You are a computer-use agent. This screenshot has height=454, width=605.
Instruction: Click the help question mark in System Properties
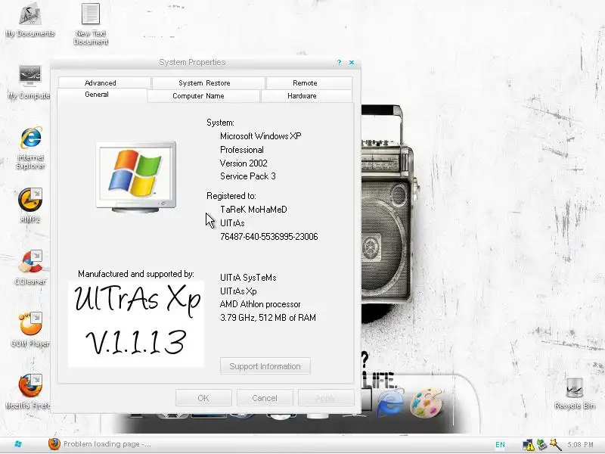point(339,63)
